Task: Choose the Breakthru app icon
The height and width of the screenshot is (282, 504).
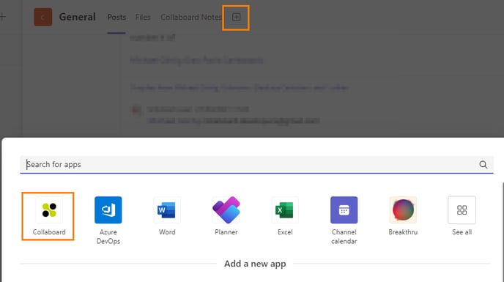Action: (403, 210)
